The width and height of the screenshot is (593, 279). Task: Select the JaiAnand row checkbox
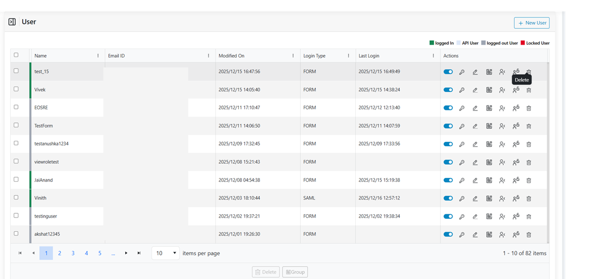pos(16,179)
